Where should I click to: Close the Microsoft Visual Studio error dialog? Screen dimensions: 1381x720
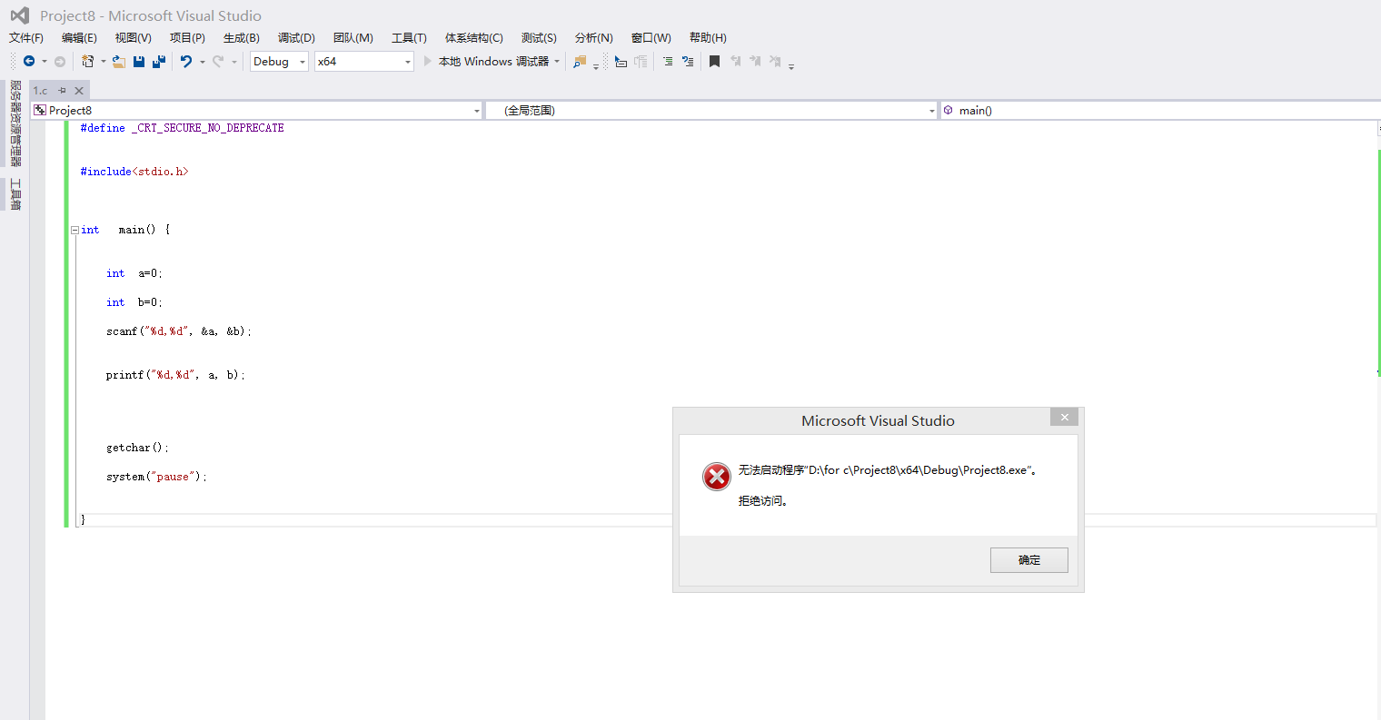1064,417
